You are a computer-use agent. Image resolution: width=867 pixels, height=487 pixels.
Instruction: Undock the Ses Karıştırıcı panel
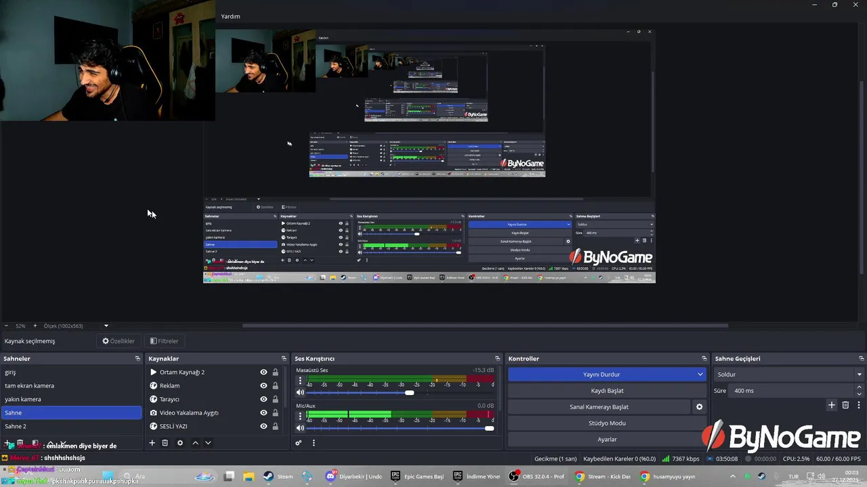(497, 358)
